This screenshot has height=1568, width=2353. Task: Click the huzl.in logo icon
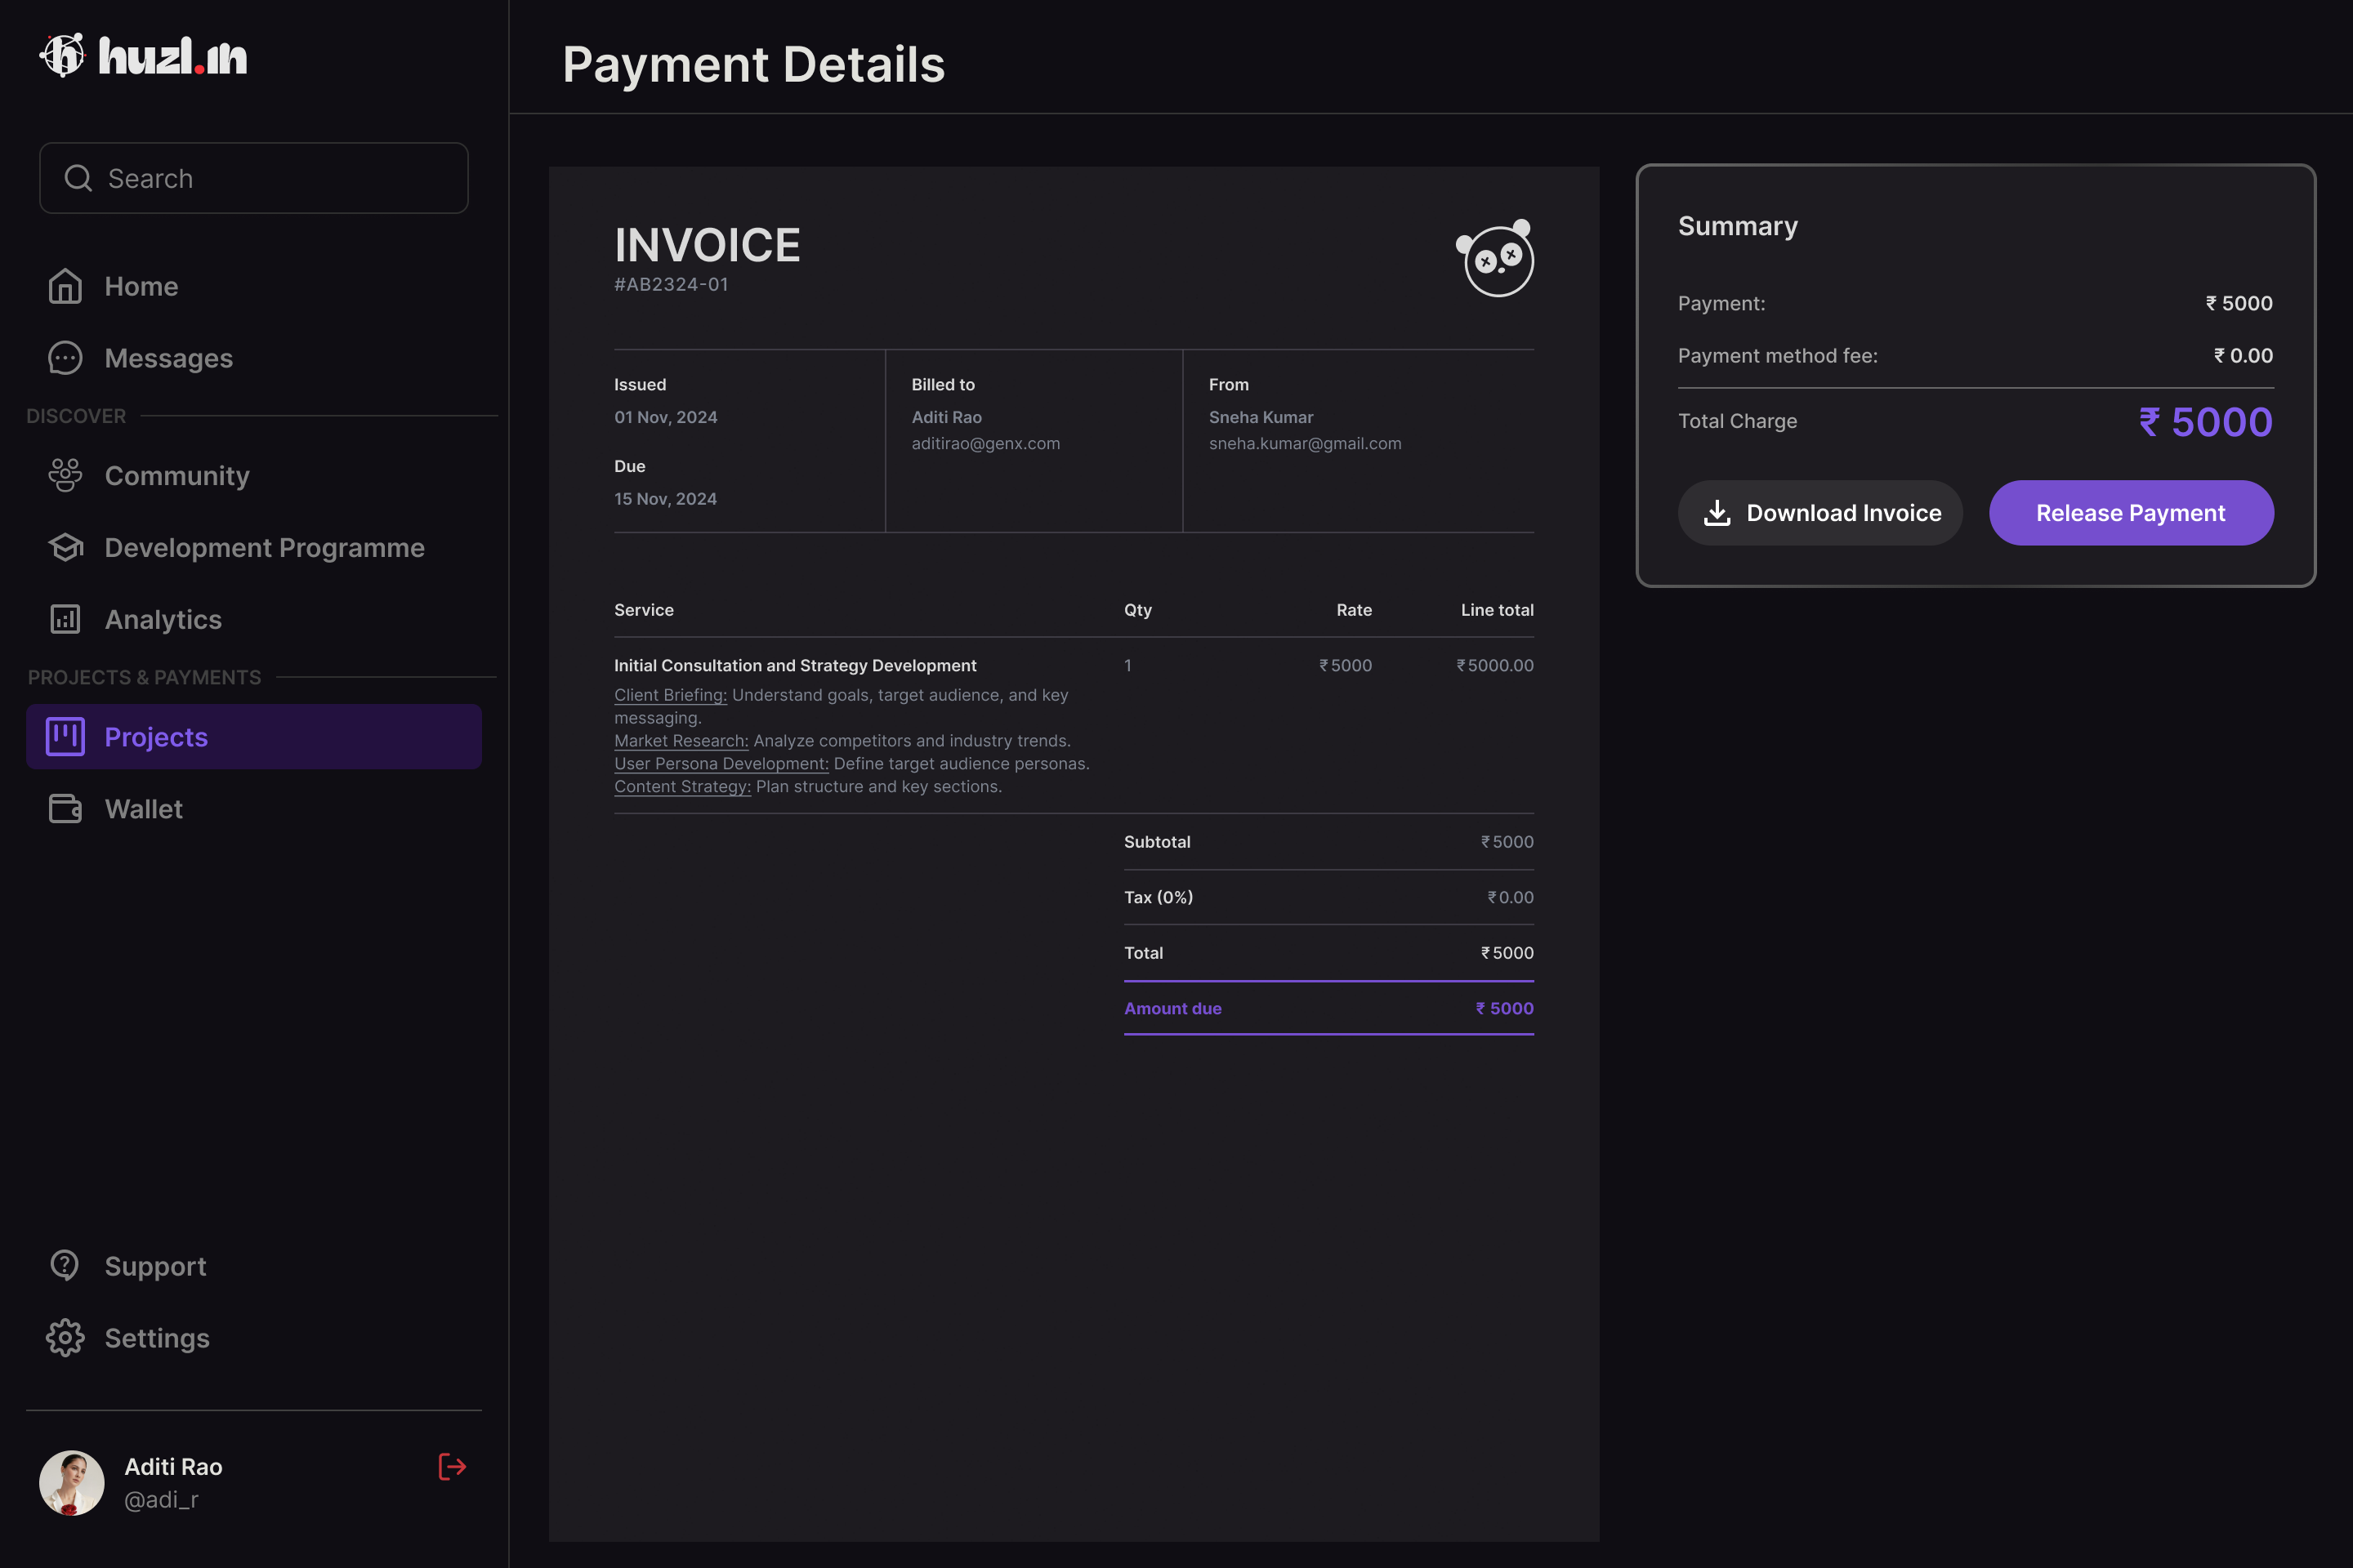pos(62,56)
